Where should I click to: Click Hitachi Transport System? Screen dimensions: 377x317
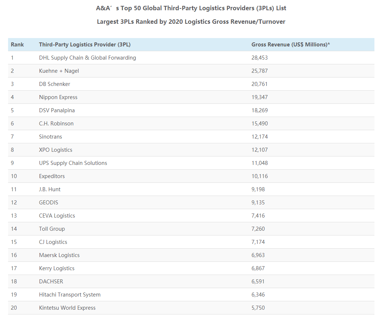(x=70, y=295)
